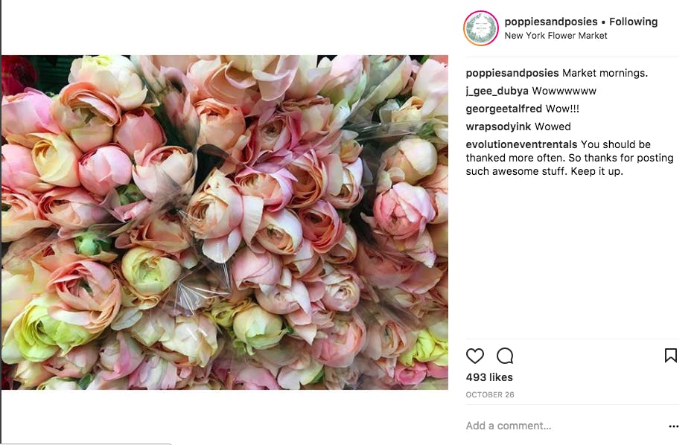Viewport: 697px width, 445px height.
Task: Open the poppiesandposies profile picture
Action: pyautogui.click(x=481, y=28)
